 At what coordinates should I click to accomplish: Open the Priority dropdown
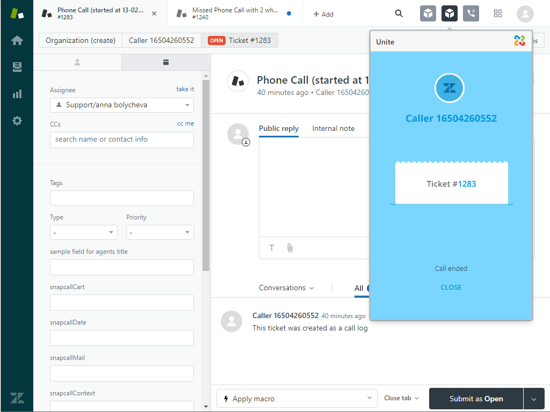click(160, 233)
